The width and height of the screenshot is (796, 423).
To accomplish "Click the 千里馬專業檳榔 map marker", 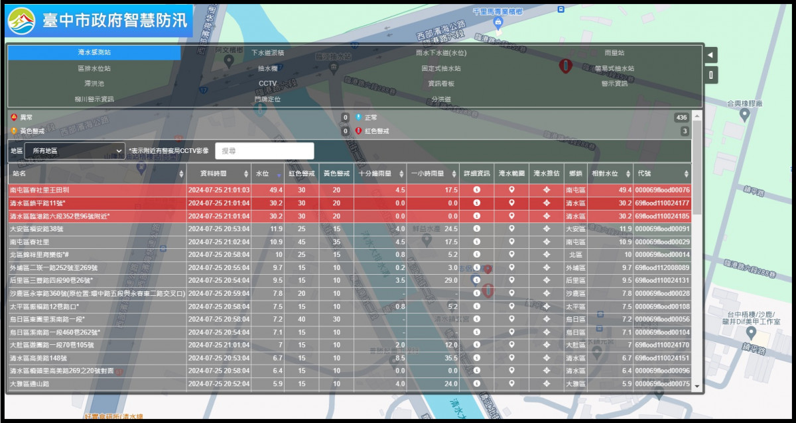I will click(498, 23).
